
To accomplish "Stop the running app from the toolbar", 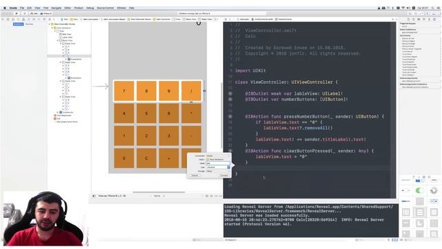I will (x=24, y=13).
